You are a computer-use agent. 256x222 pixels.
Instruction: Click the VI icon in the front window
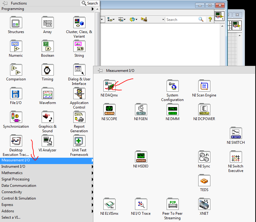[x=220, y=16]
